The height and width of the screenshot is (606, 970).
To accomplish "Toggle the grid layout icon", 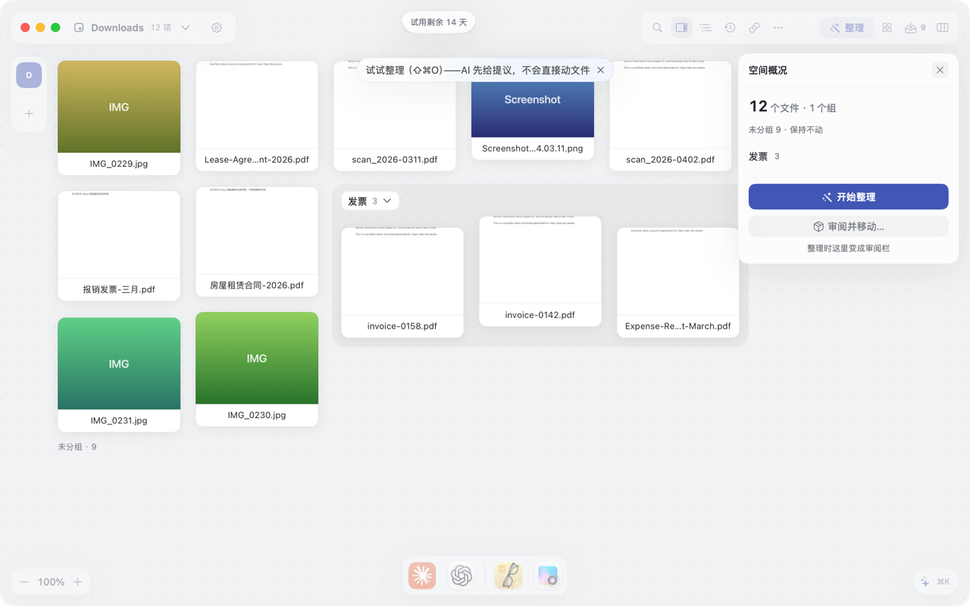I will 887,27.
